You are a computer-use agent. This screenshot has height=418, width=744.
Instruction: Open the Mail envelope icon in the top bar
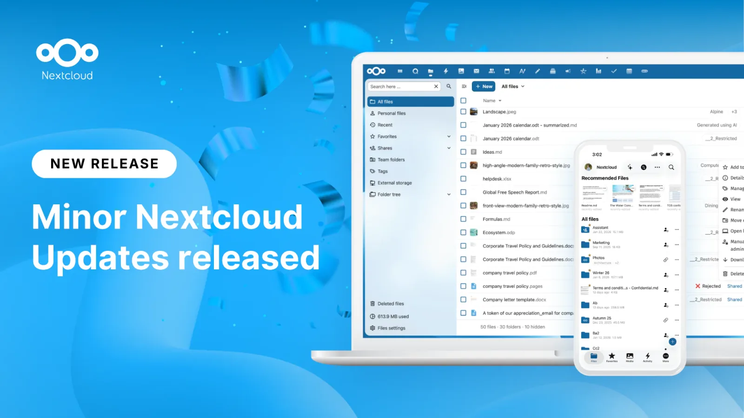click(477, 71)
